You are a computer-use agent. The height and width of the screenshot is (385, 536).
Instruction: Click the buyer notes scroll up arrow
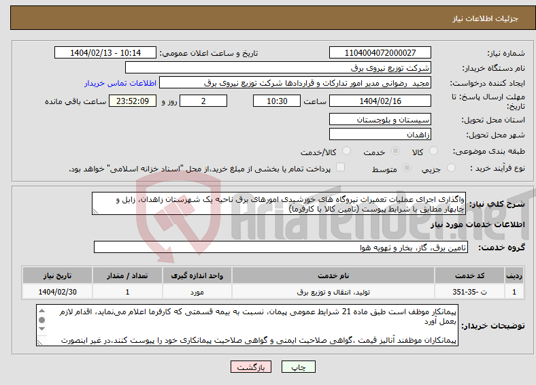pyautogui.click(x=41, y=311)
